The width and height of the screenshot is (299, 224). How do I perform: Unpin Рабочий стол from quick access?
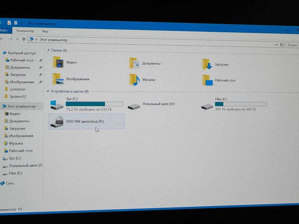coord(40,60)
